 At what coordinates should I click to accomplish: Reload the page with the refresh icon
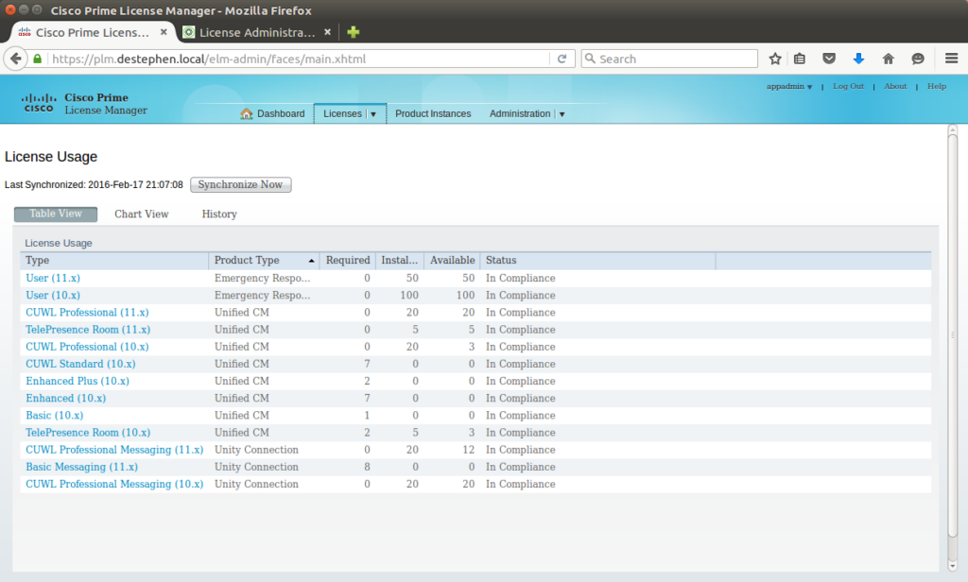562,59
